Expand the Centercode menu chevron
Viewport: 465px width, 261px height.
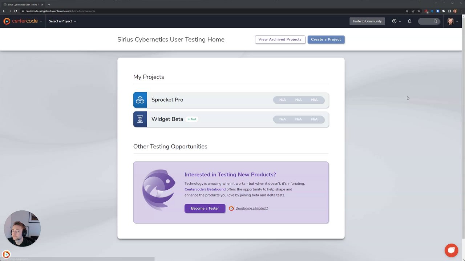click(41, 21)
